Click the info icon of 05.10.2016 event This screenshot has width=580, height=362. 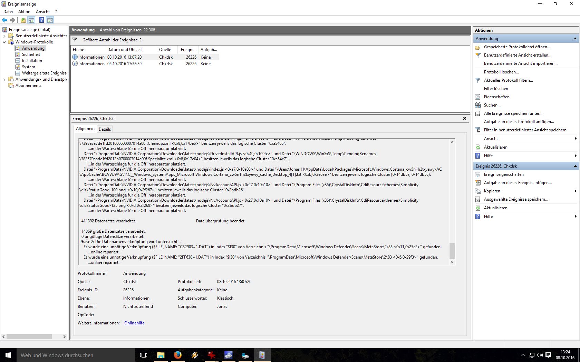(x=75, y=64)
